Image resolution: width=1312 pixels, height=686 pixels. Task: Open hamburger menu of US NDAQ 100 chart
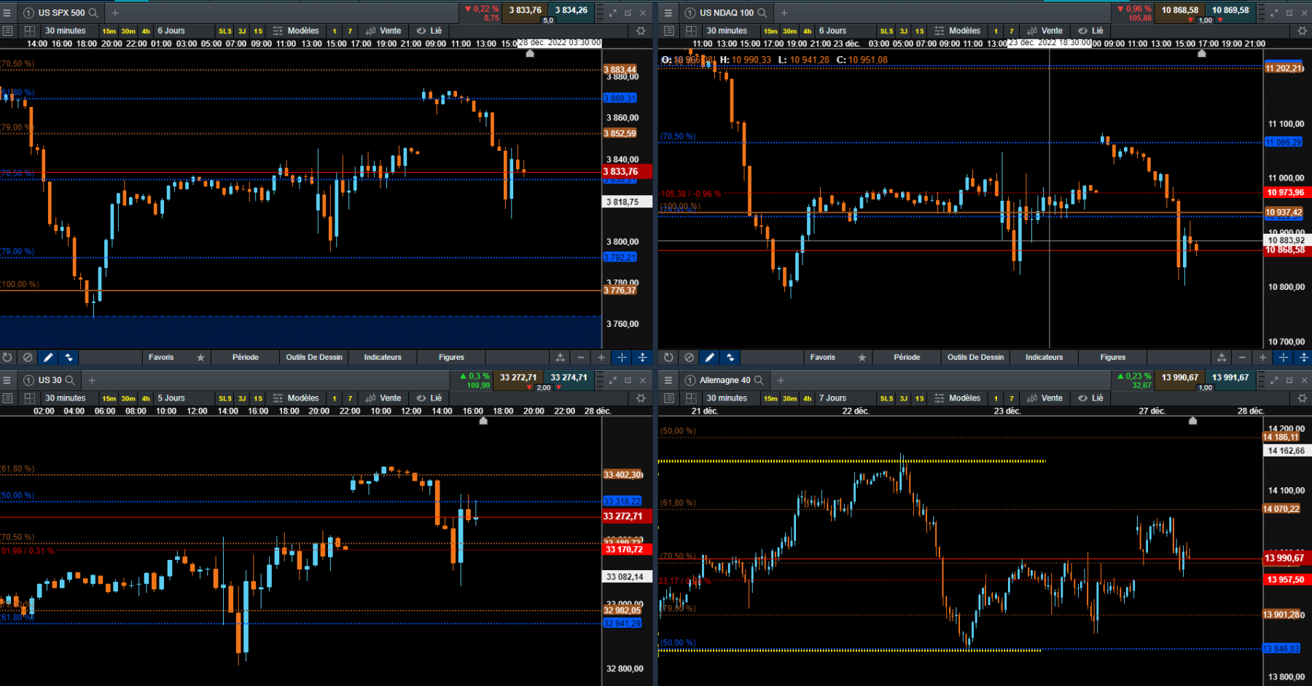668,12
